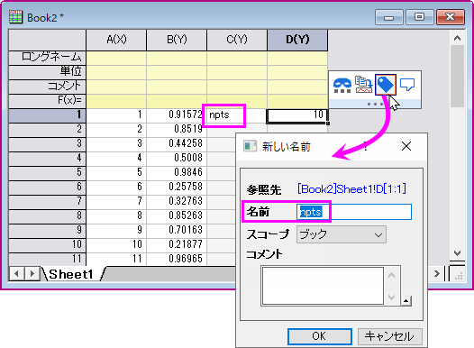Click cell with value 0.32763

pyautogui.click(x=177, y=201)
